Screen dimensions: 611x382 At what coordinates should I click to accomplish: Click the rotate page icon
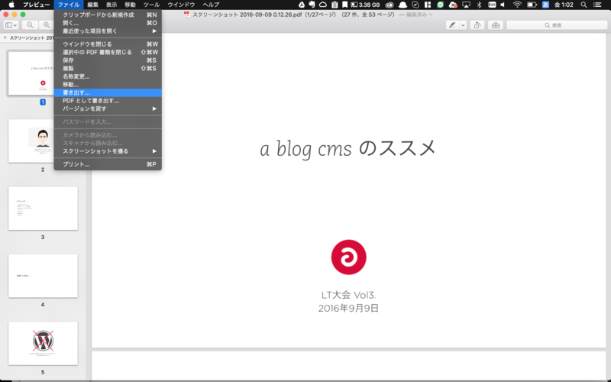[477, 25]
